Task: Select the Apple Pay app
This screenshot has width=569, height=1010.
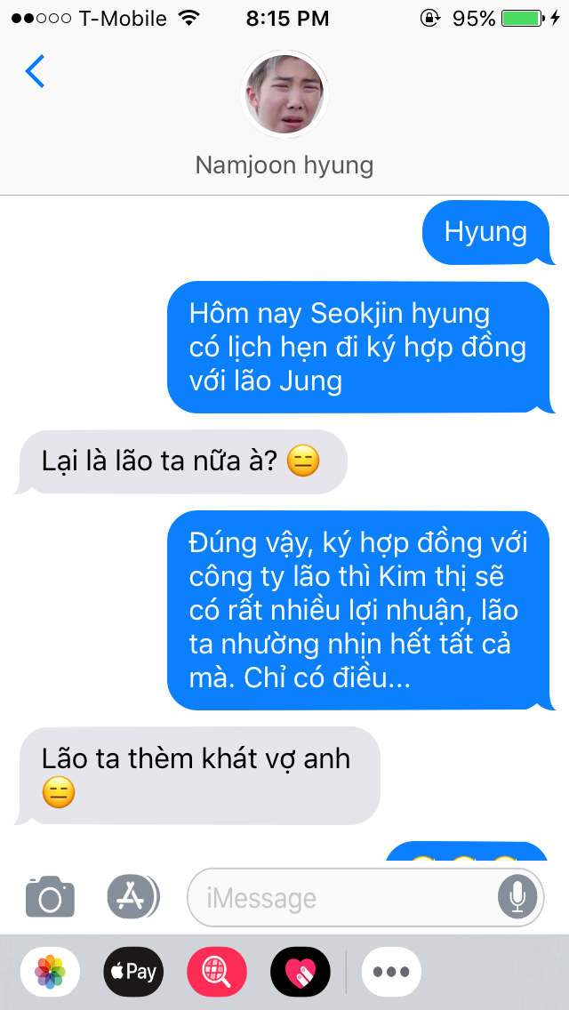Action: click(133, 972)
